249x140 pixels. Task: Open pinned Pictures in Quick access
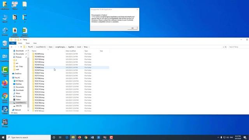coord(18,57)
